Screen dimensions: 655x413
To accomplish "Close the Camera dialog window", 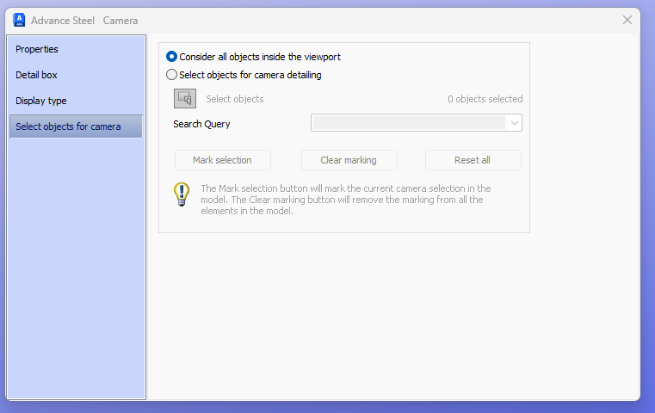I will 627,20.
